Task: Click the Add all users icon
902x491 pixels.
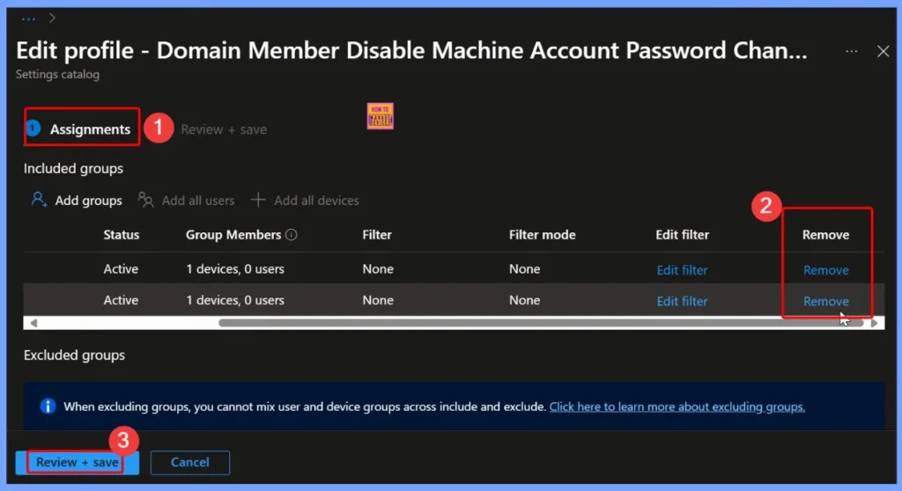Action: tap(145, 200)
